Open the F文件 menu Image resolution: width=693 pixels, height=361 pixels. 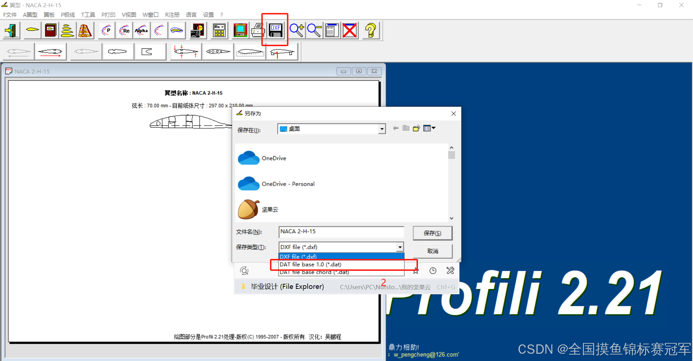point(10,15)
